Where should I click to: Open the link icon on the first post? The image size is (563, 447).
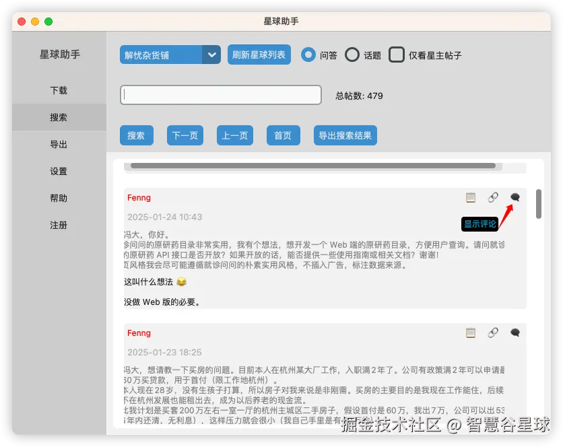[493, 197]
